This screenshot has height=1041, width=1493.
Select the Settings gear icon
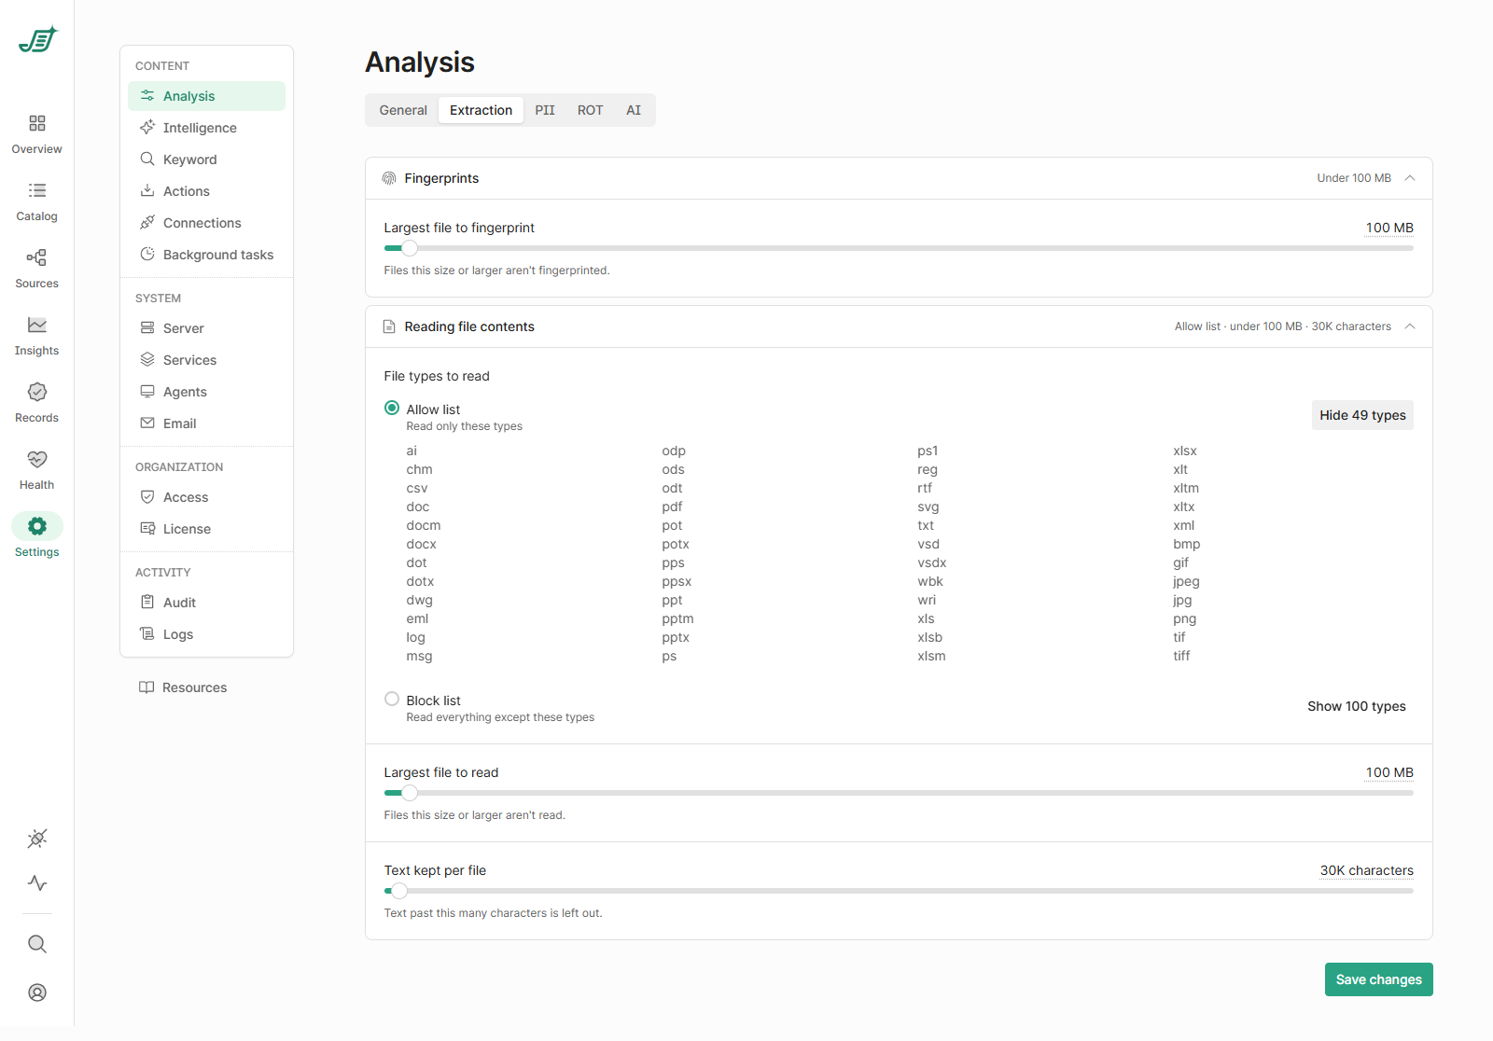pyautogui.click(x=37, y=526)
